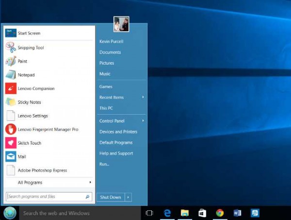
Task: Open Sticky Notes icon
Action: click(11, 102)
